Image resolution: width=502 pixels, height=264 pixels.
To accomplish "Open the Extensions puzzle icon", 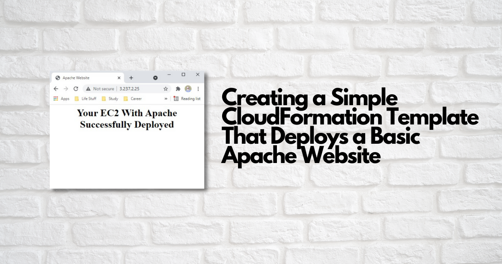I will pos(178,89).
